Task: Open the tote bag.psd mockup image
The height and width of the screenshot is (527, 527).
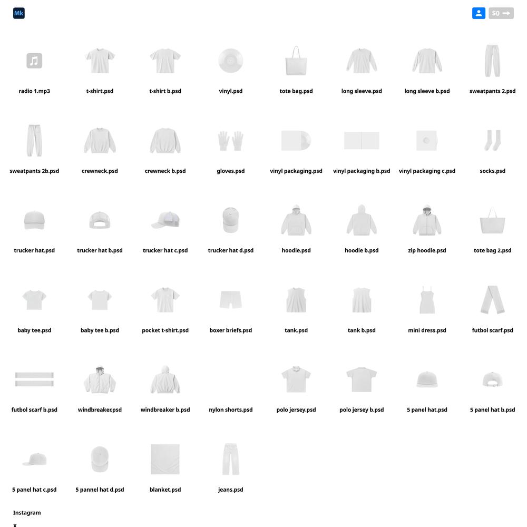Action: (296, 61)
